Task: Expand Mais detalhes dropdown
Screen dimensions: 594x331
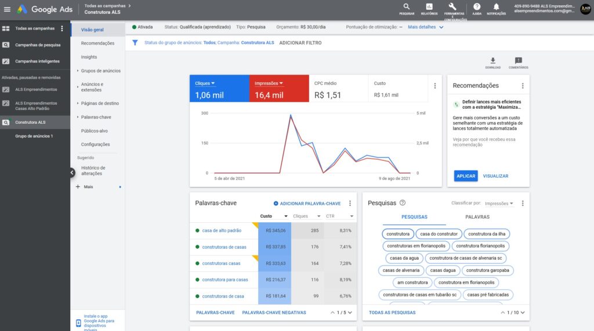Action: pyautogui.click(x=425, y=27)
